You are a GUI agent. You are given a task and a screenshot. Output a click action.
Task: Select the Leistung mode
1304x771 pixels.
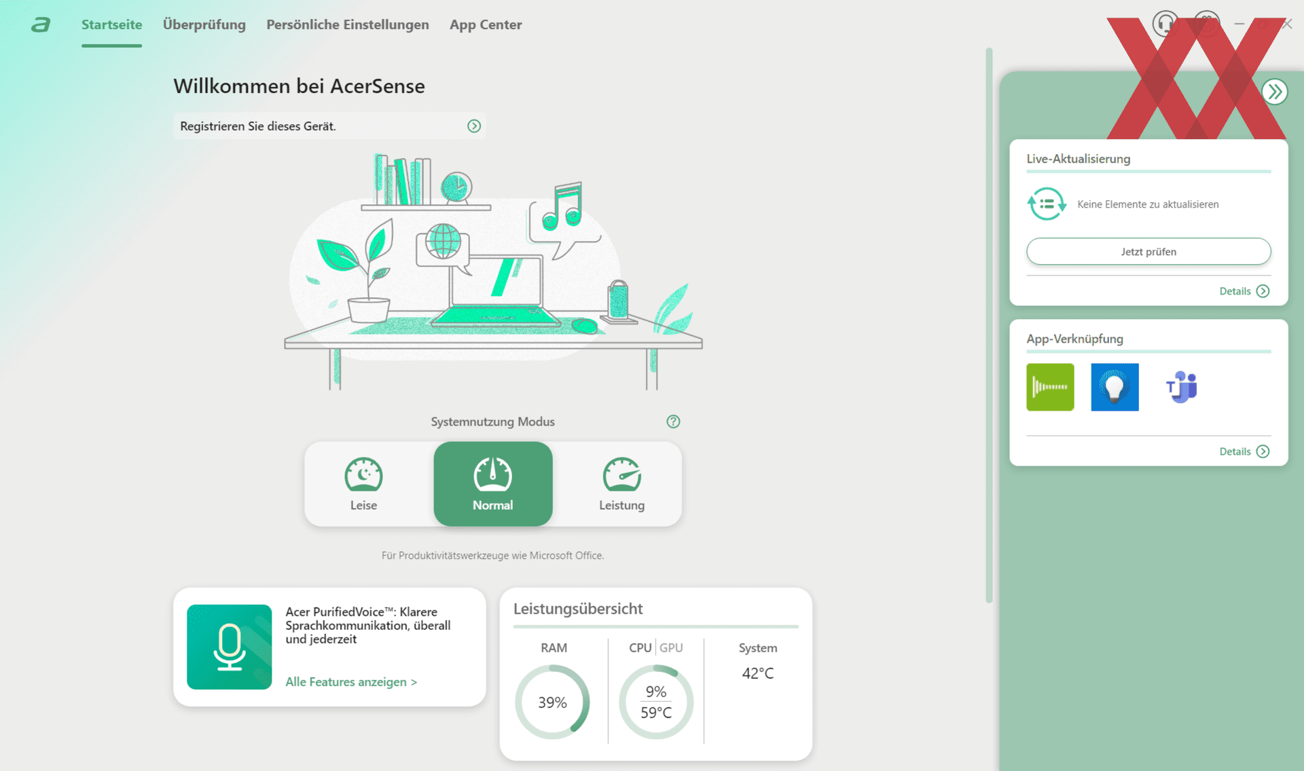621,484
